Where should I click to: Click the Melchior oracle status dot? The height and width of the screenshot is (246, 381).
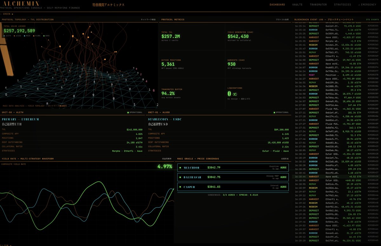(x=180, y=168)
